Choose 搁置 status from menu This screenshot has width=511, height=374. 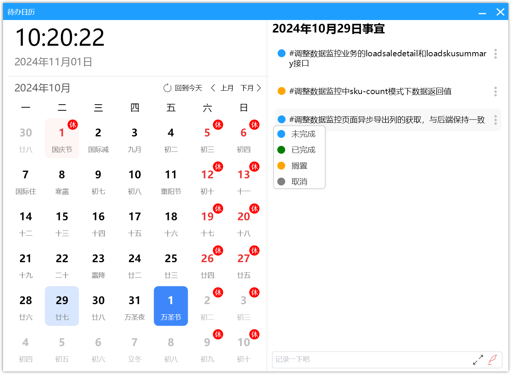tap(299, 166)
